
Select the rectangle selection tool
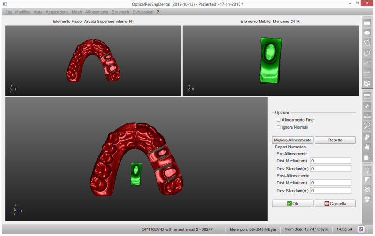tap(367, 23)
